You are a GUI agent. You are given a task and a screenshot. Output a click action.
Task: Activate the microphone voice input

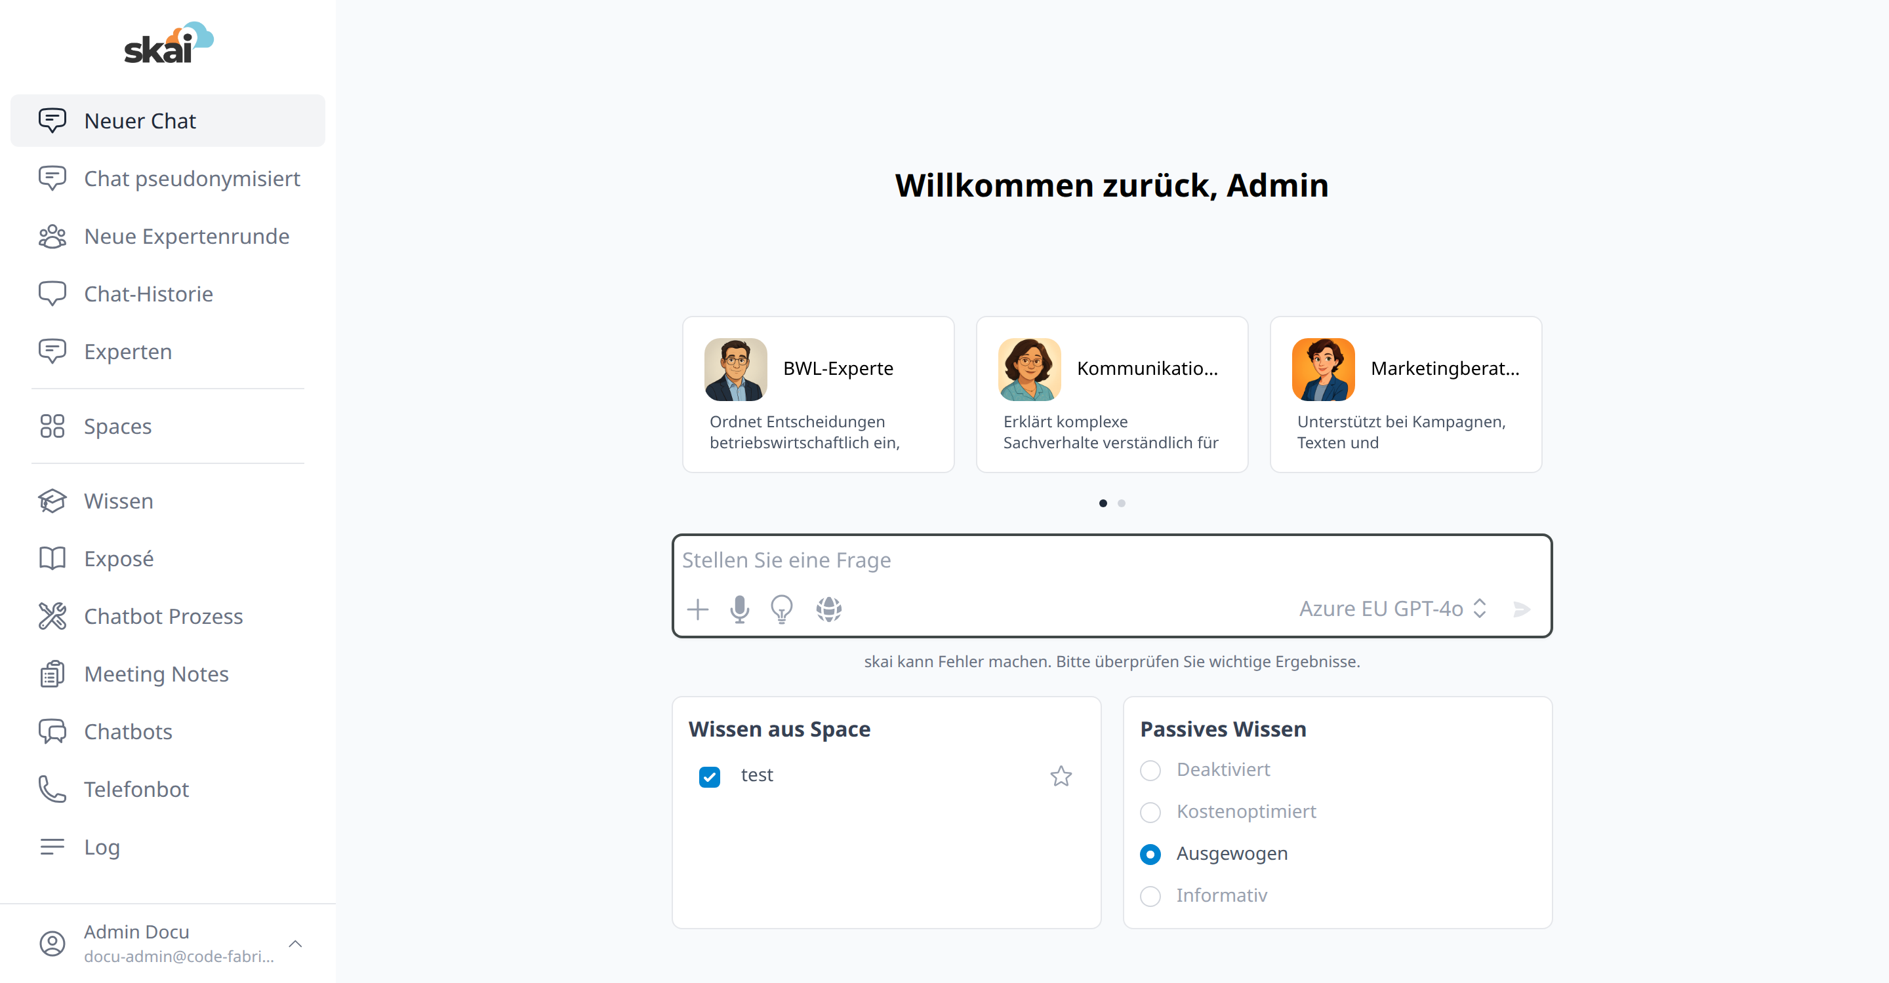[740, 609]
